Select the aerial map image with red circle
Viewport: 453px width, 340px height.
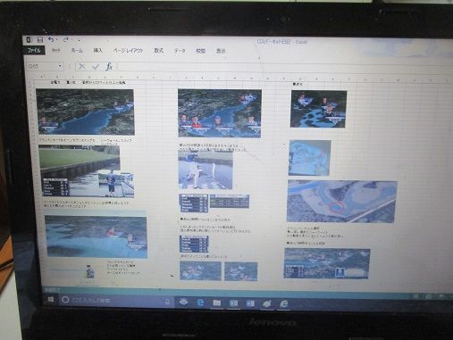click(x=341, y=202)
